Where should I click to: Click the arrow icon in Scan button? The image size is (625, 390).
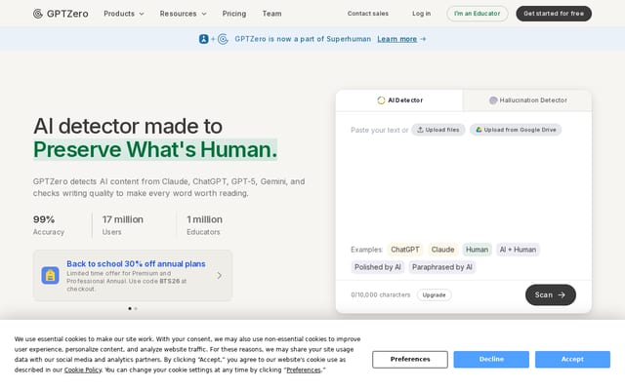click(562, 294)
